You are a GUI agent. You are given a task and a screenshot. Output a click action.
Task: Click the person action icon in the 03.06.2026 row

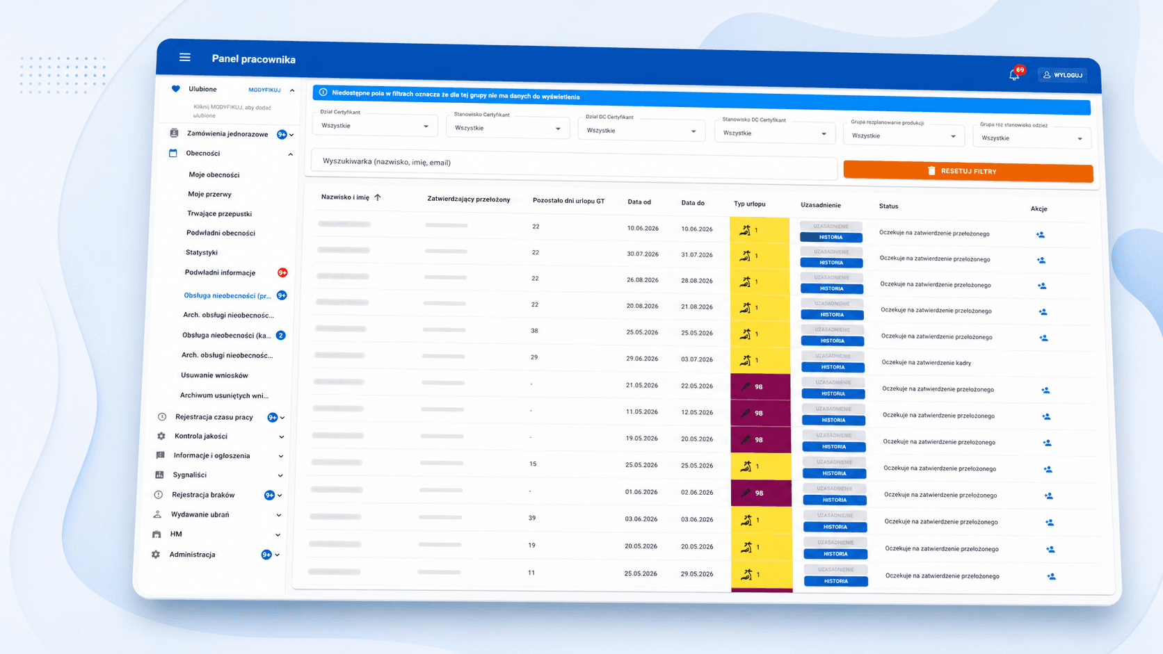click(1050, 523)
